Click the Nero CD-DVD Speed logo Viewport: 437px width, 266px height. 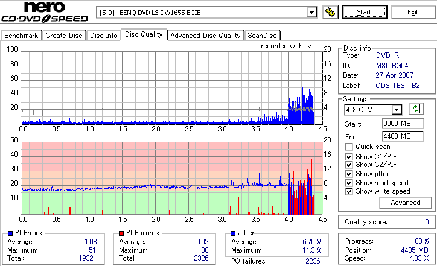click(x=45, y=12)
